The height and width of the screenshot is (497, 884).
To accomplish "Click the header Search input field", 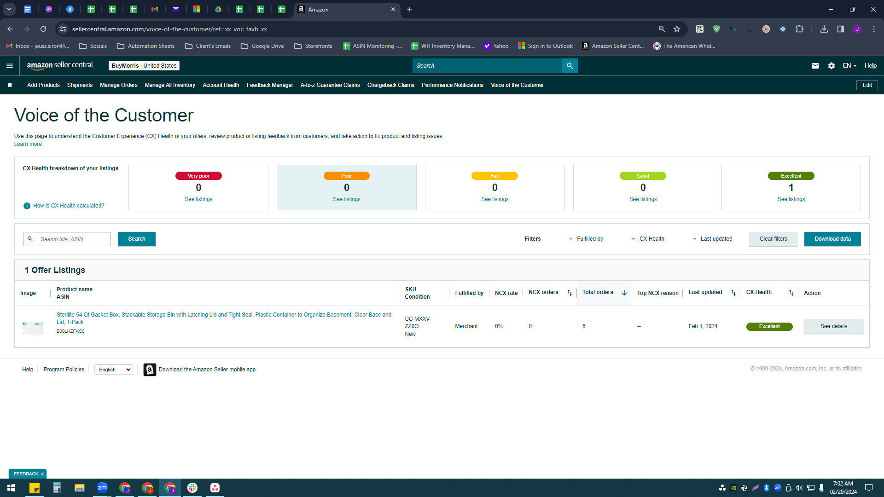I will click(487, 66).
